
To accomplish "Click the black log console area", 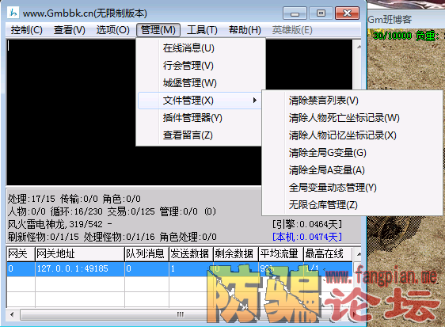I will pyautogui.click(x=71, y=112).
